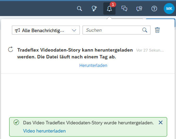This screenshot has width=176, height=139.
Task: Click the lightbulb insights icon
Action: pos(94,9)
